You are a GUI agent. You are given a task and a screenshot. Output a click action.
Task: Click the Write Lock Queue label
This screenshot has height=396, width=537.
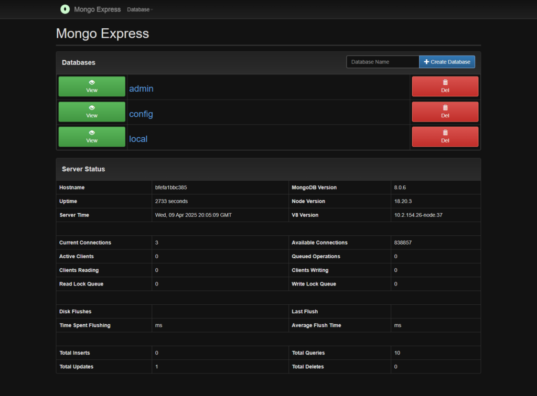[x=314, y=284]
